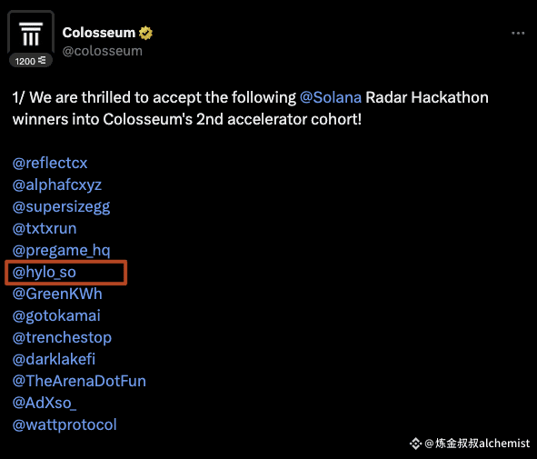537x459 pixels.
Task: Open the @txtxrun mention
Action: (x=45, y=228)
